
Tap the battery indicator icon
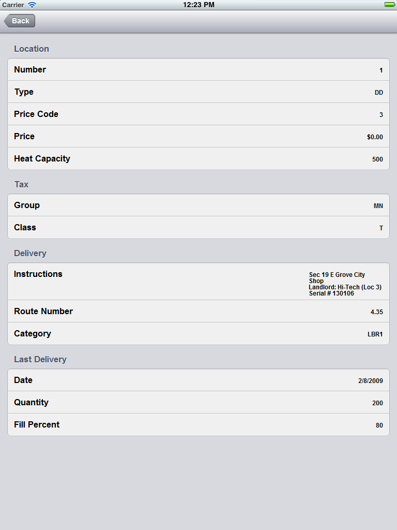[390, 5]
